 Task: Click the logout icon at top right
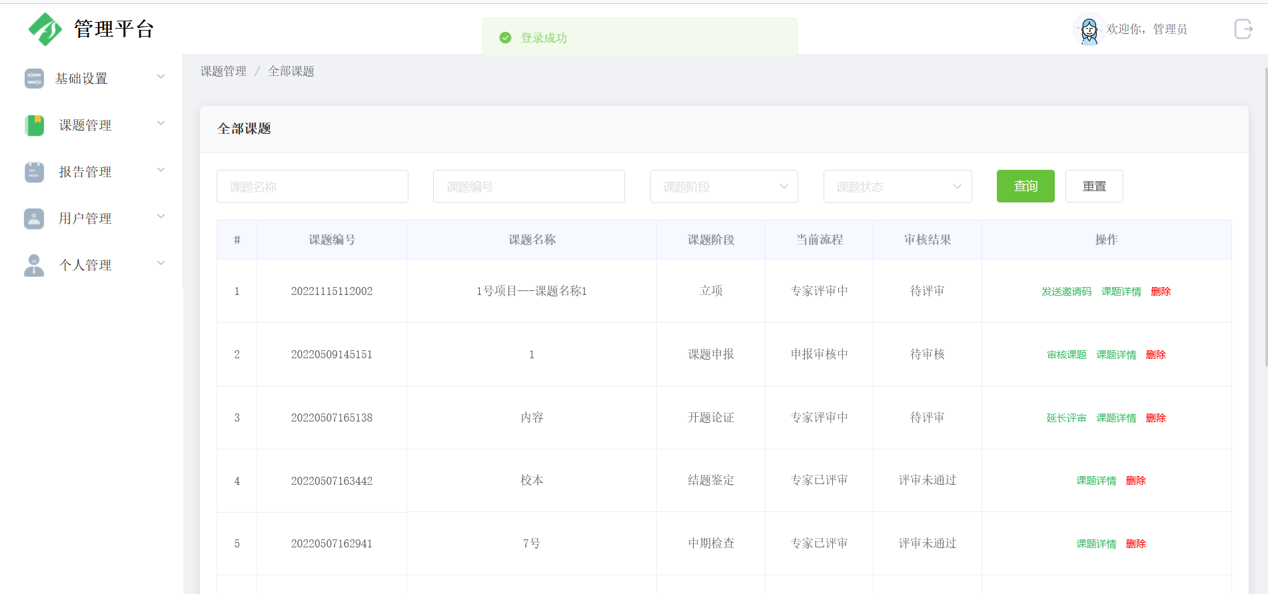(x=1243, y=29)
